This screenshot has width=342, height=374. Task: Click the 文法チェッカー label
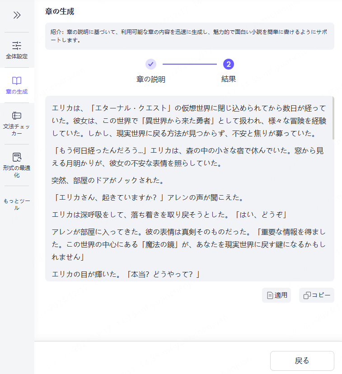(x=17, y=130)
